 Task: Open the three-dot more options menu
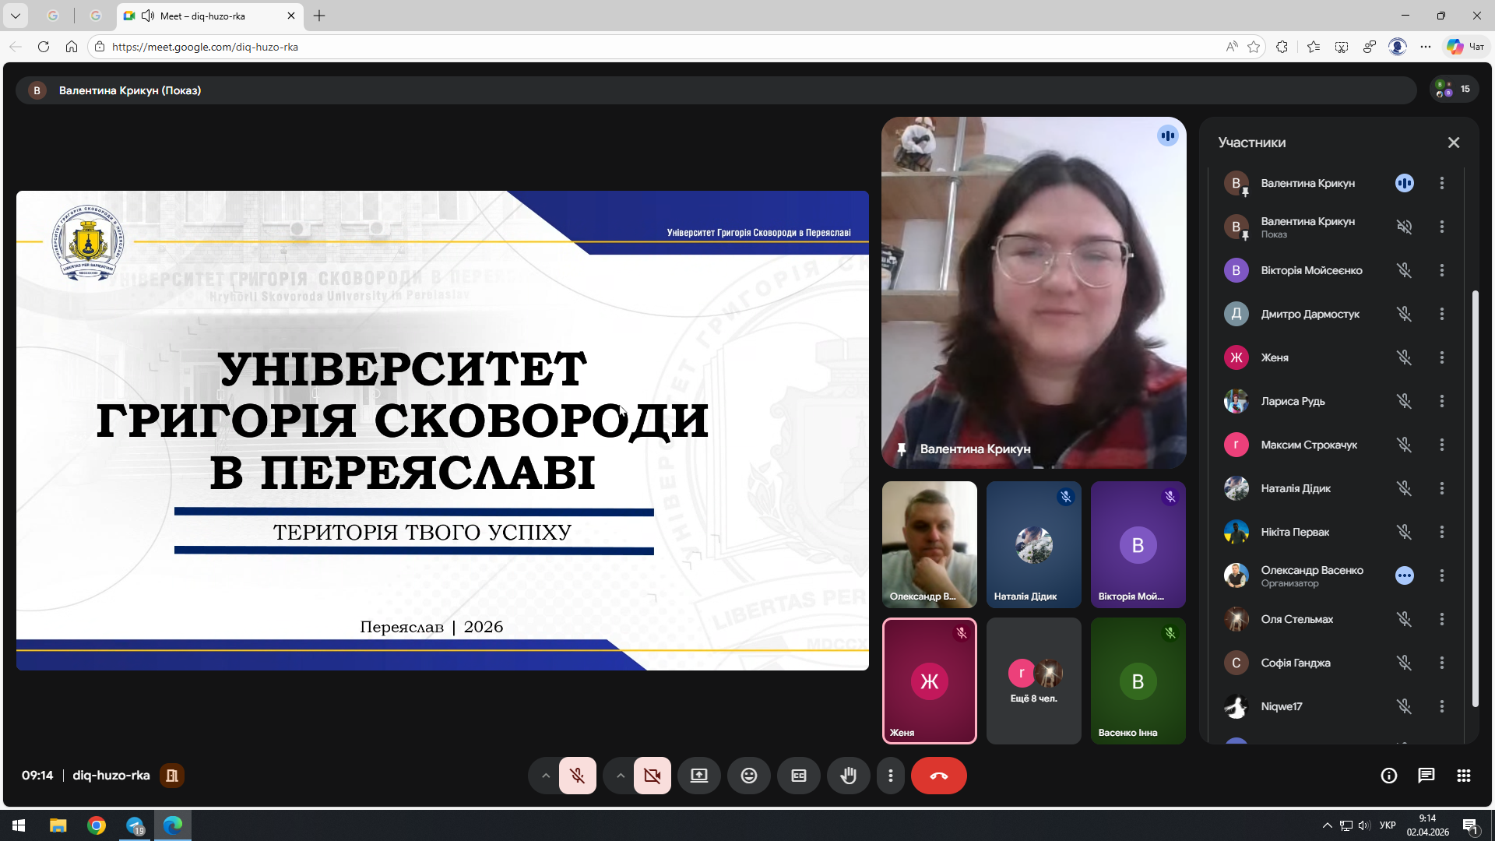click(x=890, y=776)
